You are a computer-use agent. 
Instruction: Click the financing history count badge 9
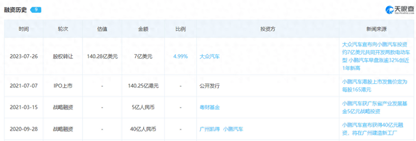pos(36,10)
